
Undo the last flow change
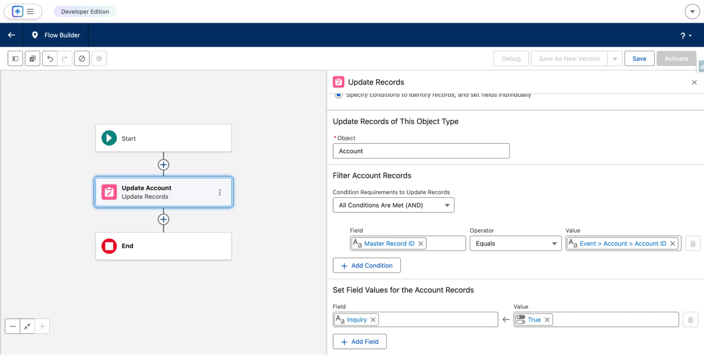[50, 59]
